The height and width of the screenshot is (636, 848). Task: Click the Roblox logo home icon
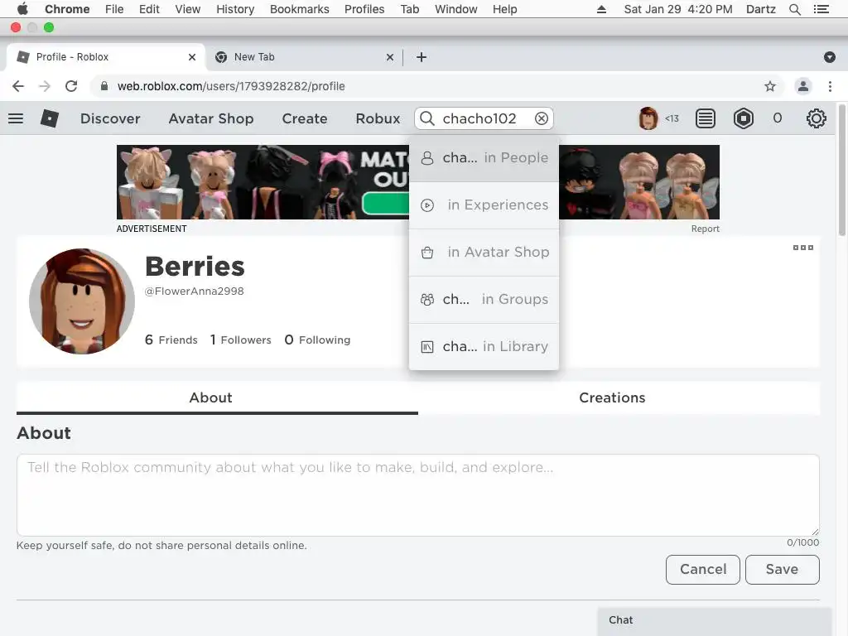point(49,118)
